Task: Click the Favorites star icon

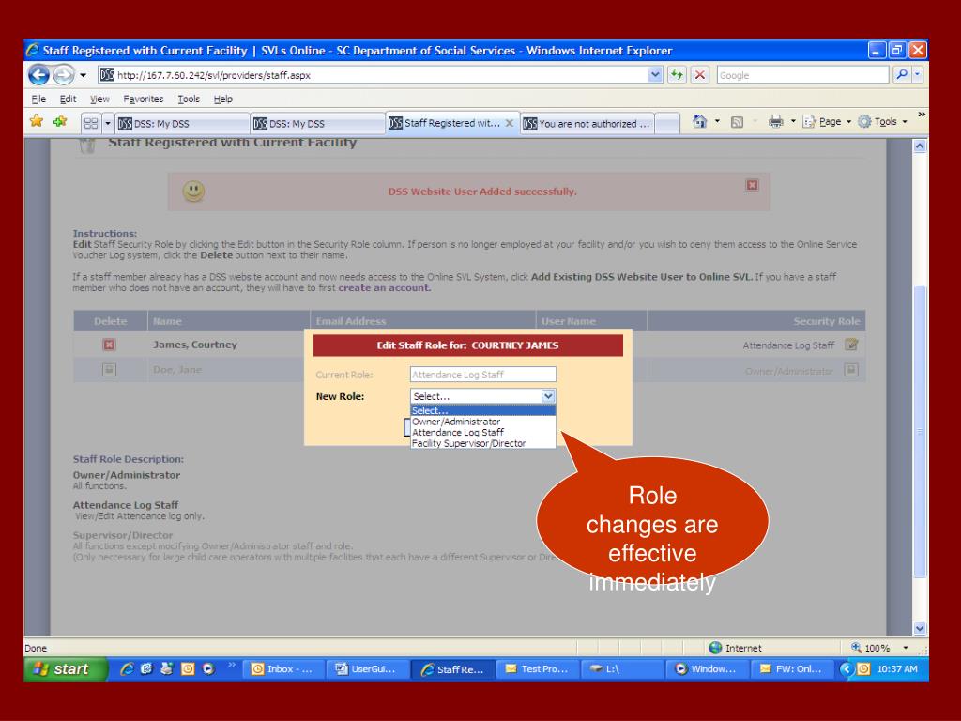Action: pyautogui.click(x=37, y=121)
